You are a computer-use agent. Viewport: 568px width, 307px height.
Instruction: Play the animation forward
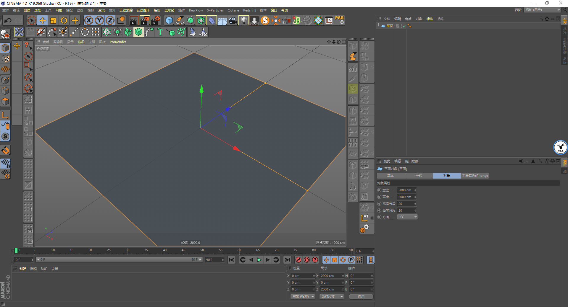[259, 260]
